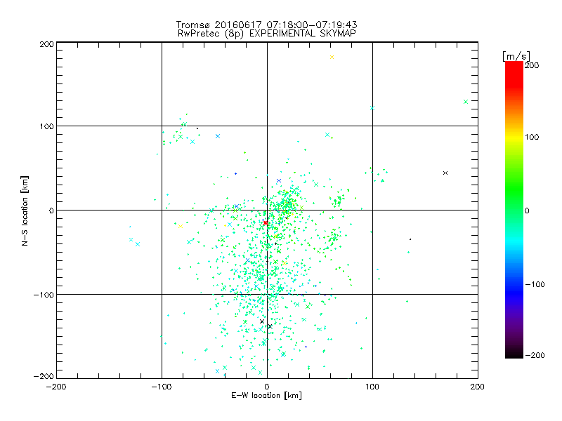The image size is (562, 421).
Task: Click the y-axis tick label '200' at the top left
Action: [x=47, y=44]
